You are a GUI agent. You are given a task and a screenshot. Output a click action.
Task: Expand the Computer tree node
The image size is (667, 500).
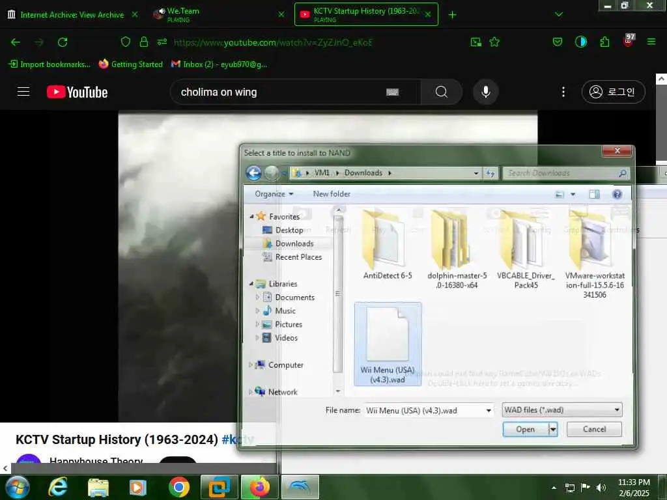(x=251, y=365)
